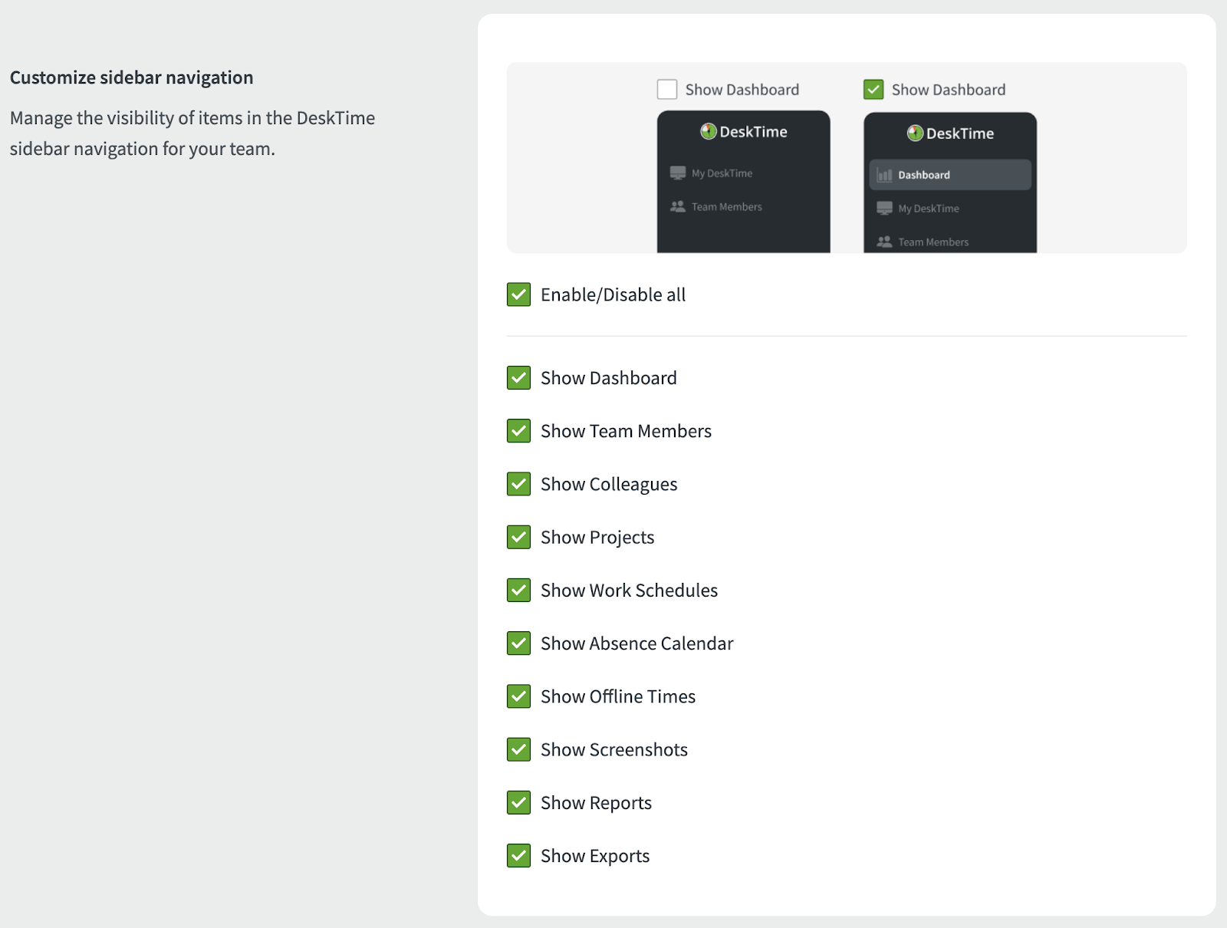The image size is (1227, 928).
Task: Uncheck Show Colleagues
Action: (518, 484)
